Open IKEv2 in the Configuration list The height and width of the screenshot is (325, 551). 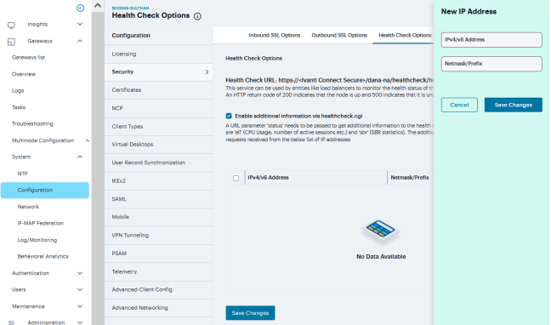point(158,180)
